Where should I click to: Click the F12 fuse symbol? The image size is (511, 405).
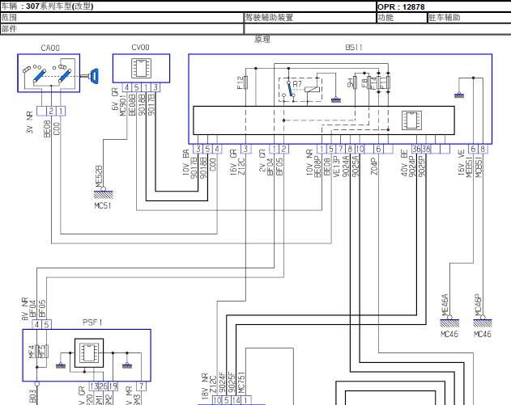point(245,82)
